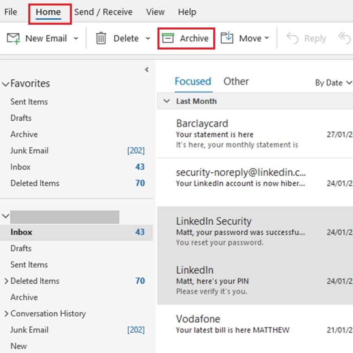The width and height of the screenshot is (353, 353).
Task: Collapse the Favorites section
Action: 5,83
